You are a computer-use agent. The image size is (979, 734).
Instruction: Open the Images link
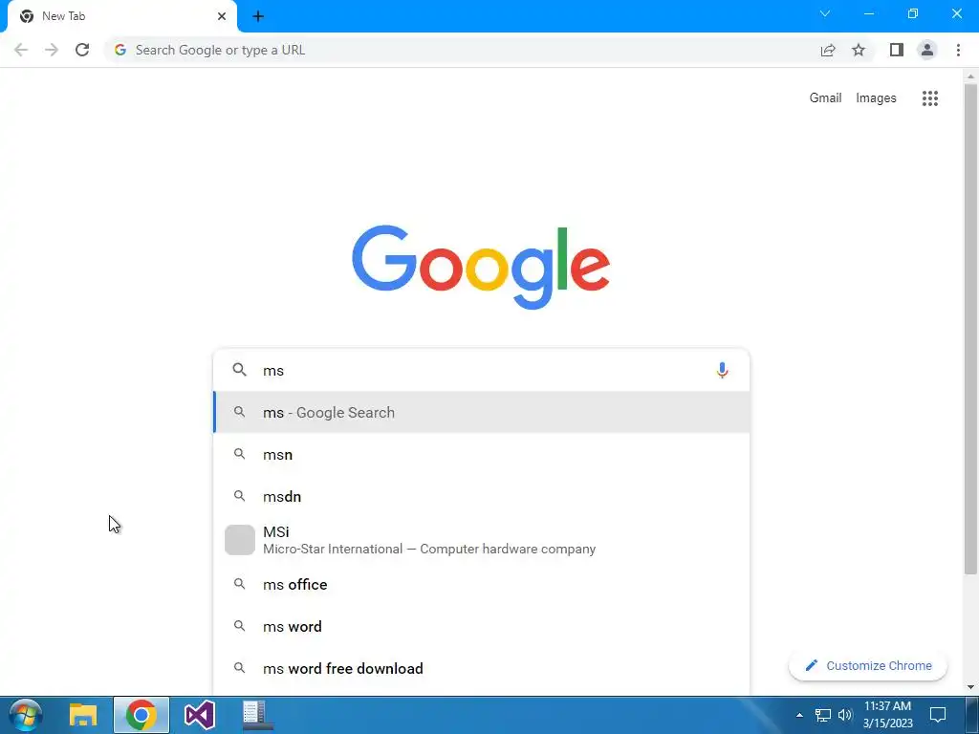point(876,98)
